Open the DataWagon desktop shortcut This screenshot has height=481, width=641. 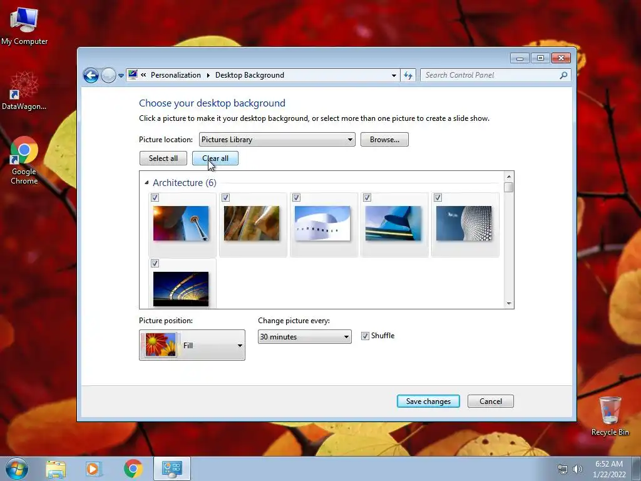tap(24, 90)
